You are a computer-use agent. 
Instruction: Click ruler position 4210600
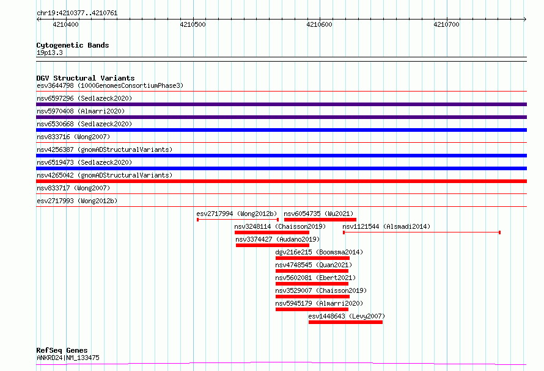click(x=319, y=24)
